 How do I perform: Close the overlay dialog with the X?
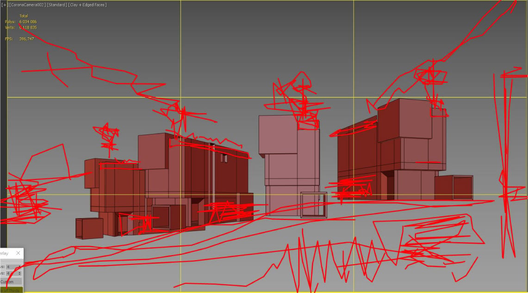18,253
